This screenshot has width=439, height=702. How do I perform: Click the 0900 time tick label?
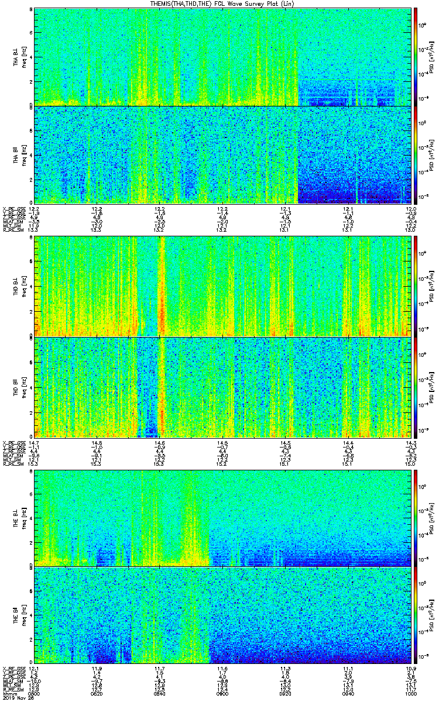(222, 694)
